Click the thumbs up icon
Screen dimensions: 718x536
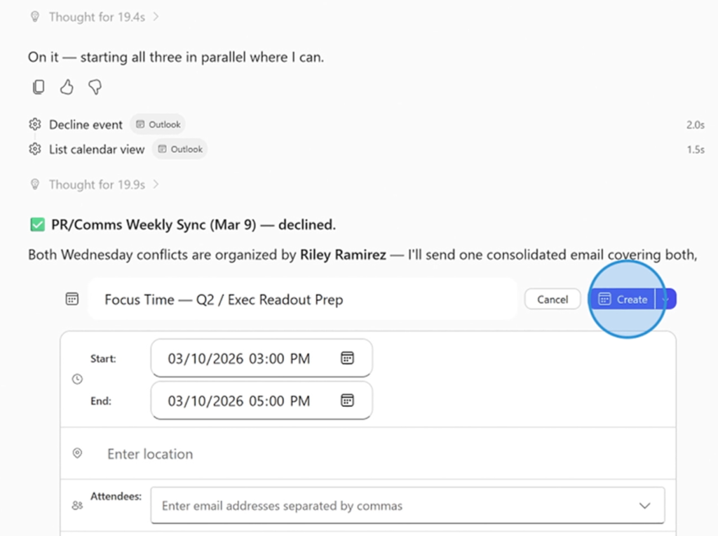pyautogui.click(x=67, y=87)
